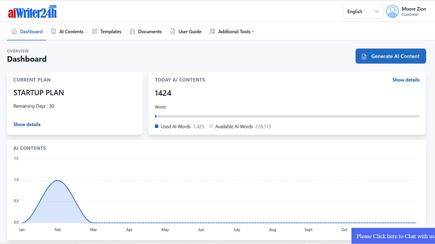Screen dimensions: 435x244
Task: Open the English language dropdown
Action: click(363, 12)
